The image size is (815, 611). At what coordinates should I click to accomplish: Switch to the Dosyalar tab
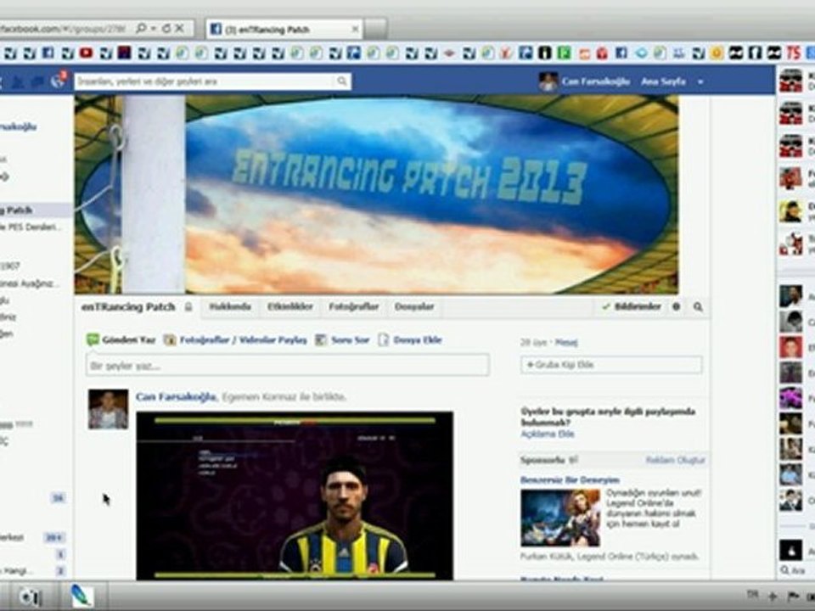[414, 306]
